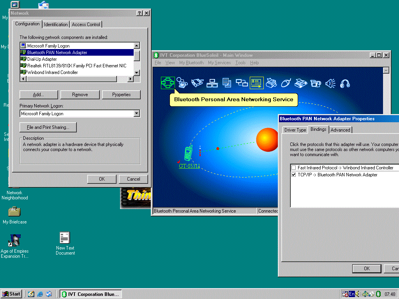Uncheck TCP/IP Bluetooth PAN Network Adapter binding
The height and width of the screenshot is (299, 399).
pyautogui.click(x=294, y=175)
